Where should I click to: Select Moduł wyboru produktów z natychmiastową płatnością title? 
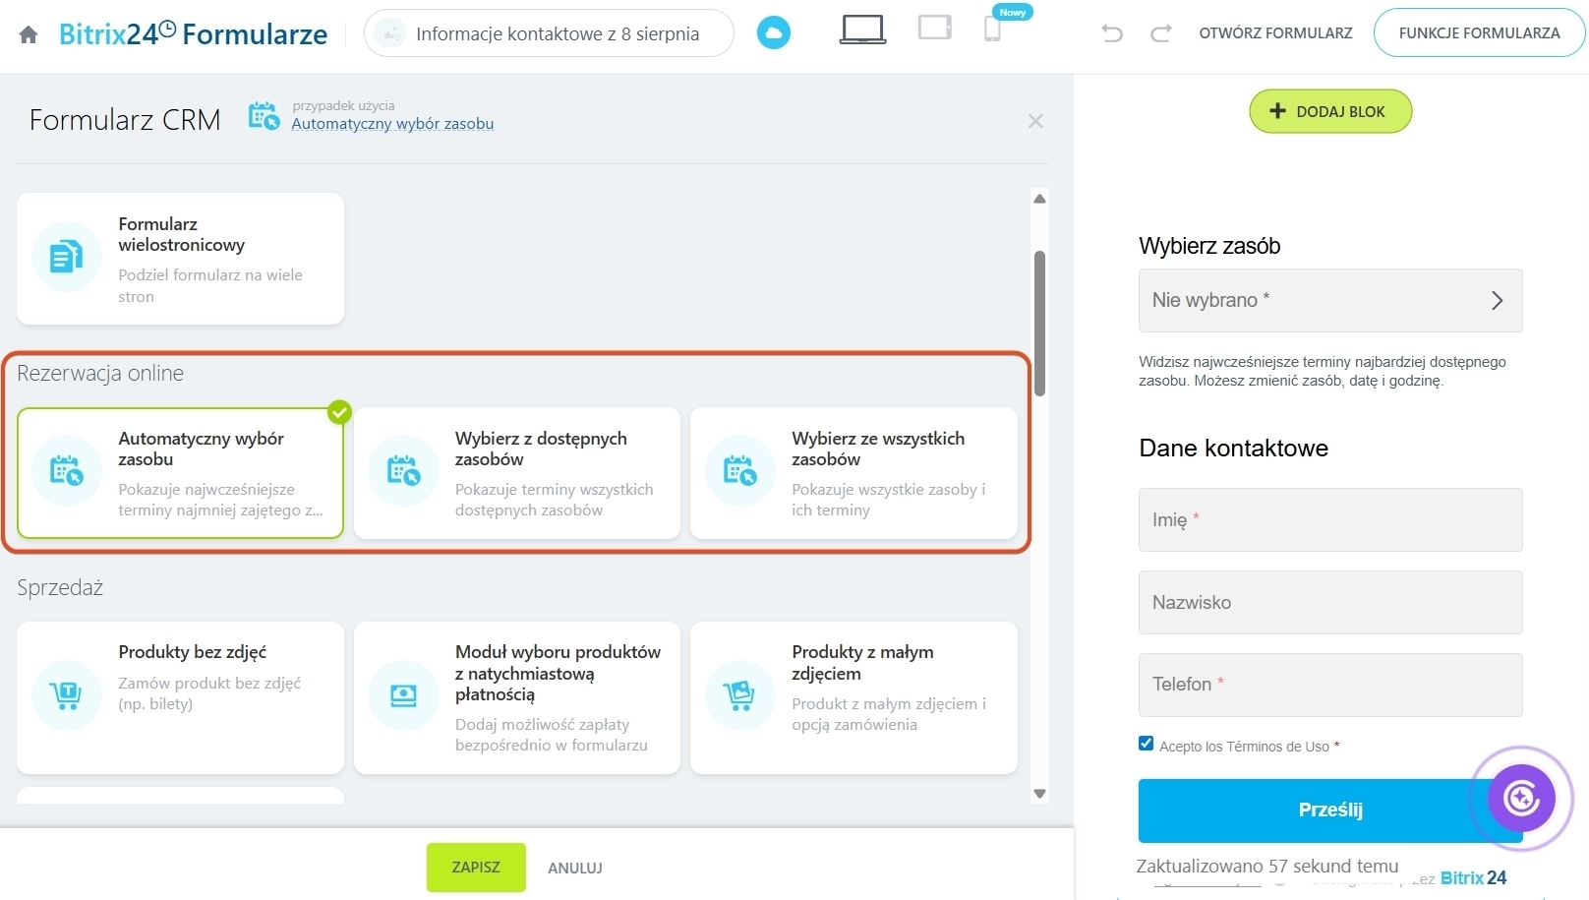(558, 673)
